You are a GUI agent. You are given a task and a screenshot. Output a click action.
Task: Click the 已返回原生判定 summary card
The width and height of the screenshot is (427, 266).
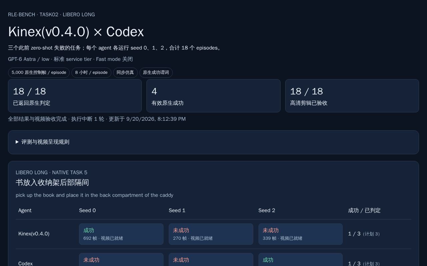[x=75, y=96]
